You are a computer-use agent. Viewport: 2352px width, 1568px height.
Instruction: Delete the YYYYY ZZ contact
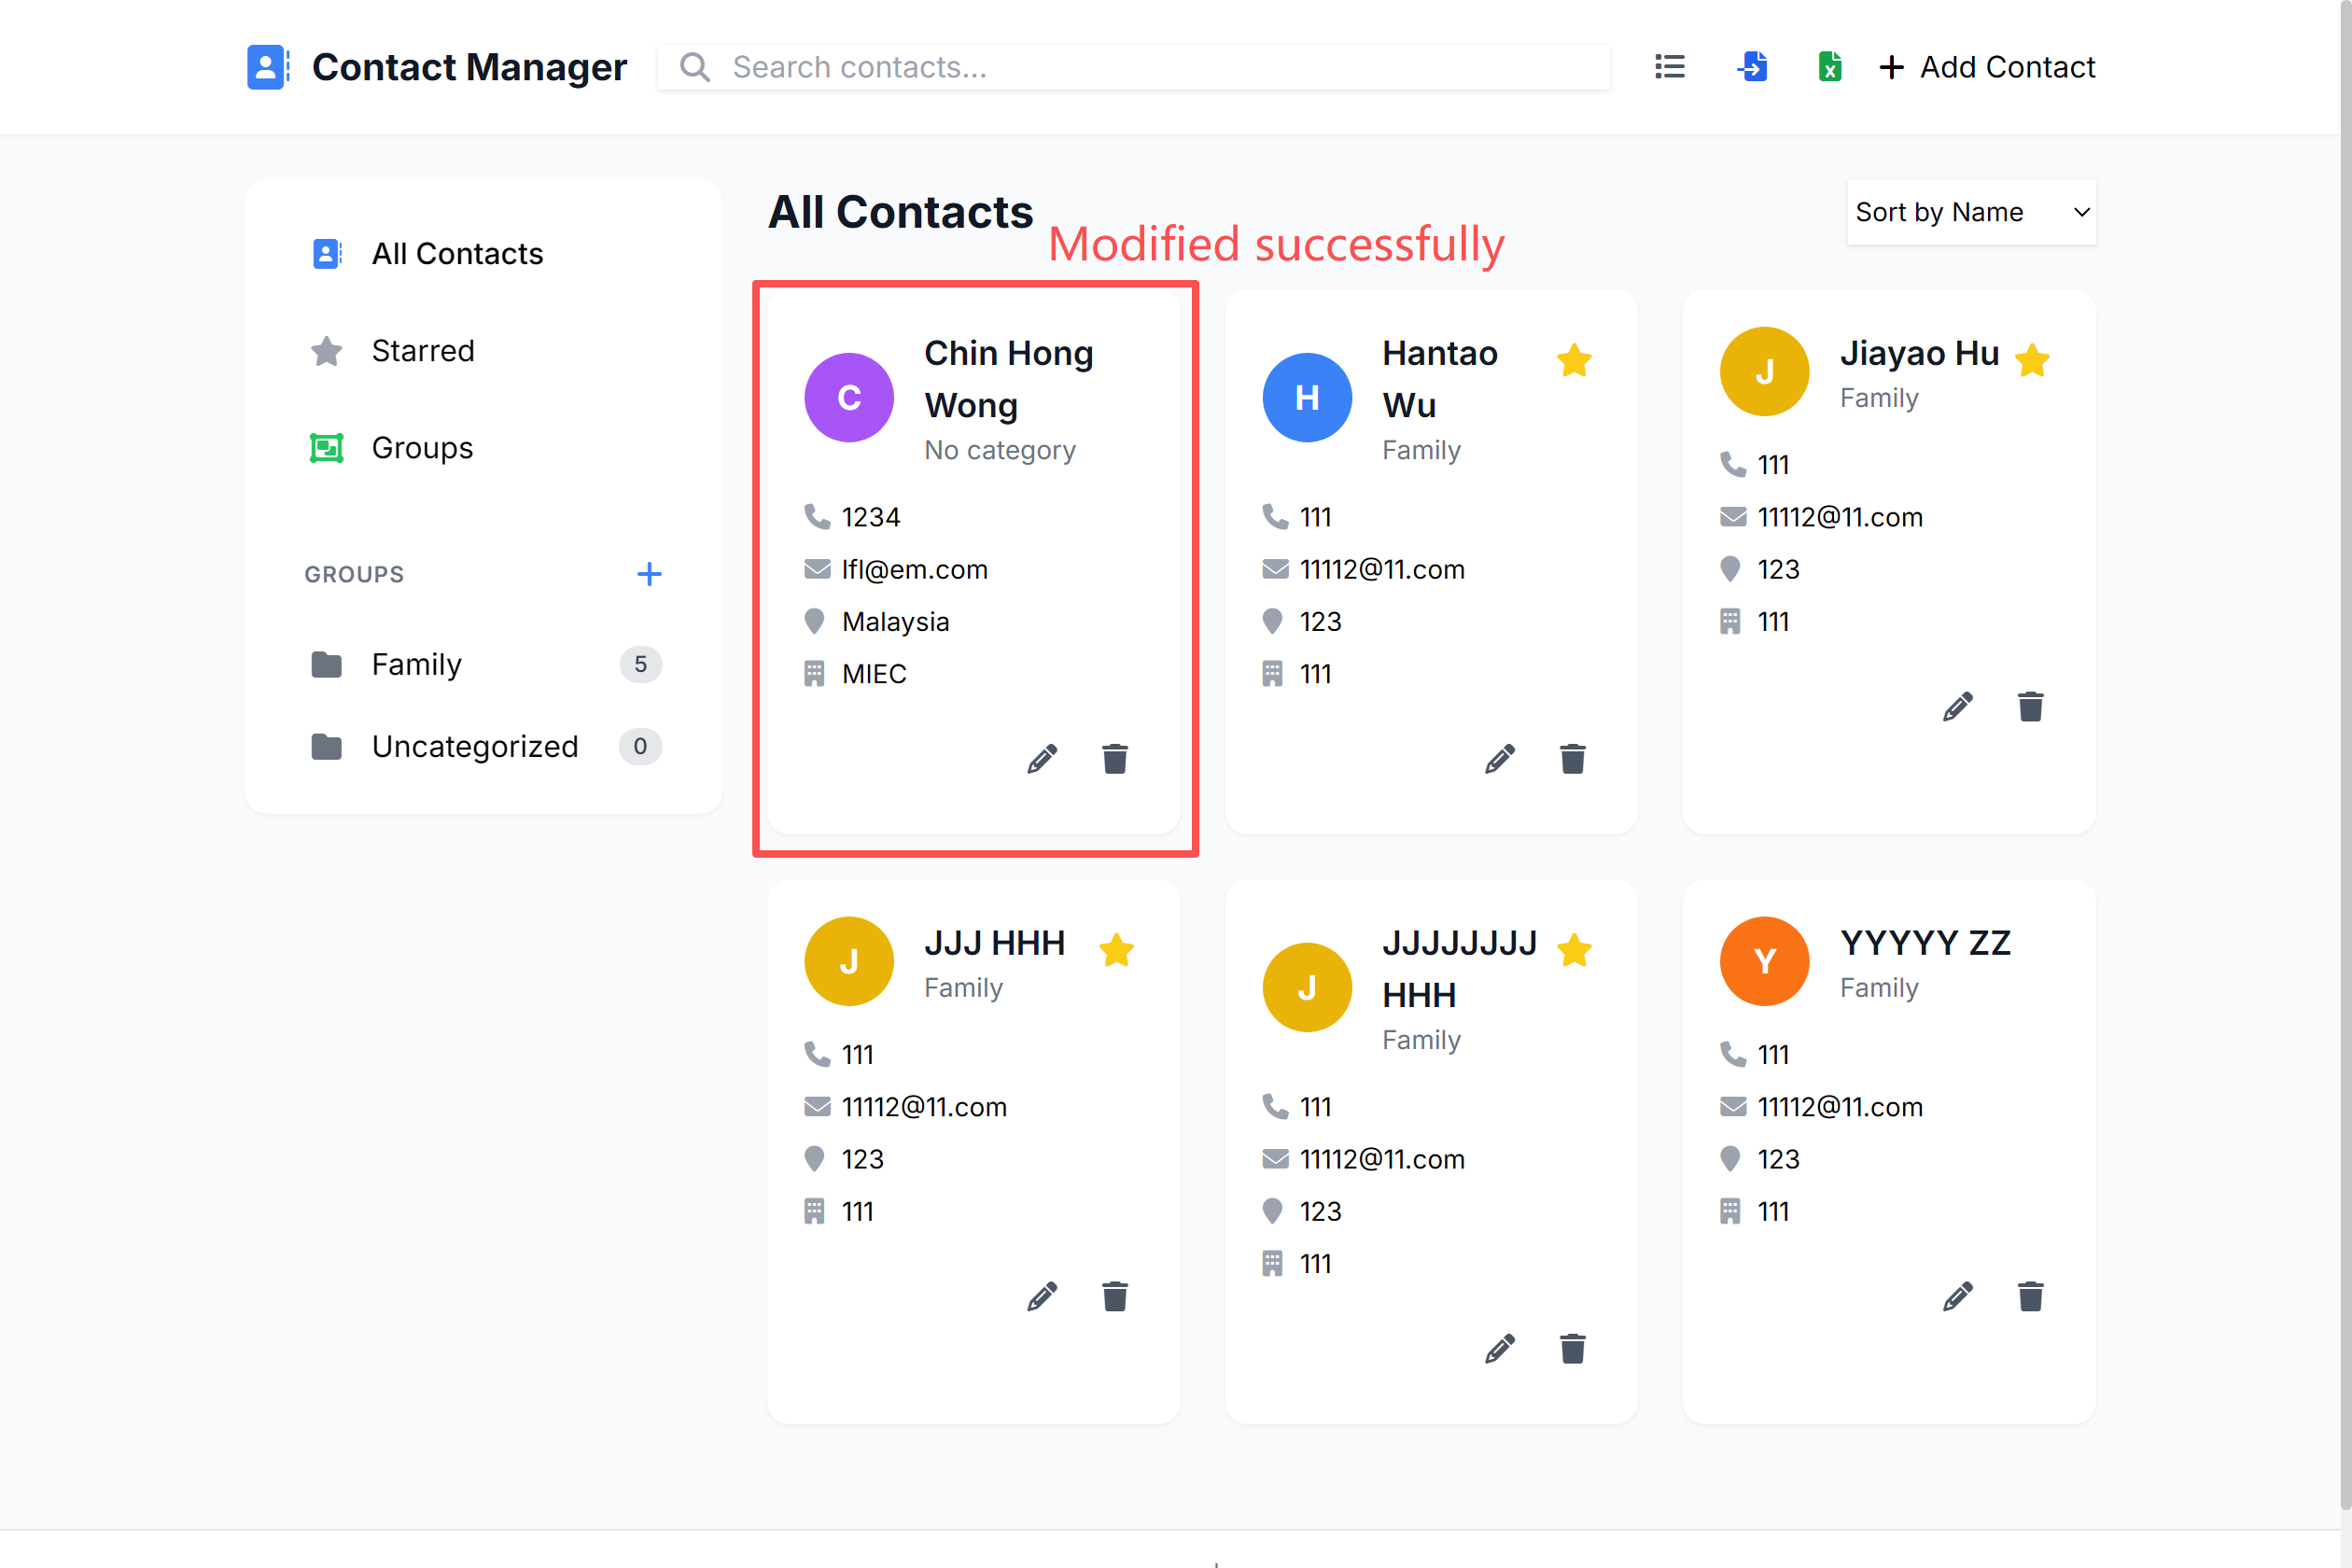click(x=2029, y=1296)
